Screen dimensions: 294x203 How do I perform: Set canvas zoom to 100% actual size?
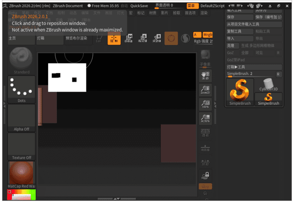pos(205,105)
